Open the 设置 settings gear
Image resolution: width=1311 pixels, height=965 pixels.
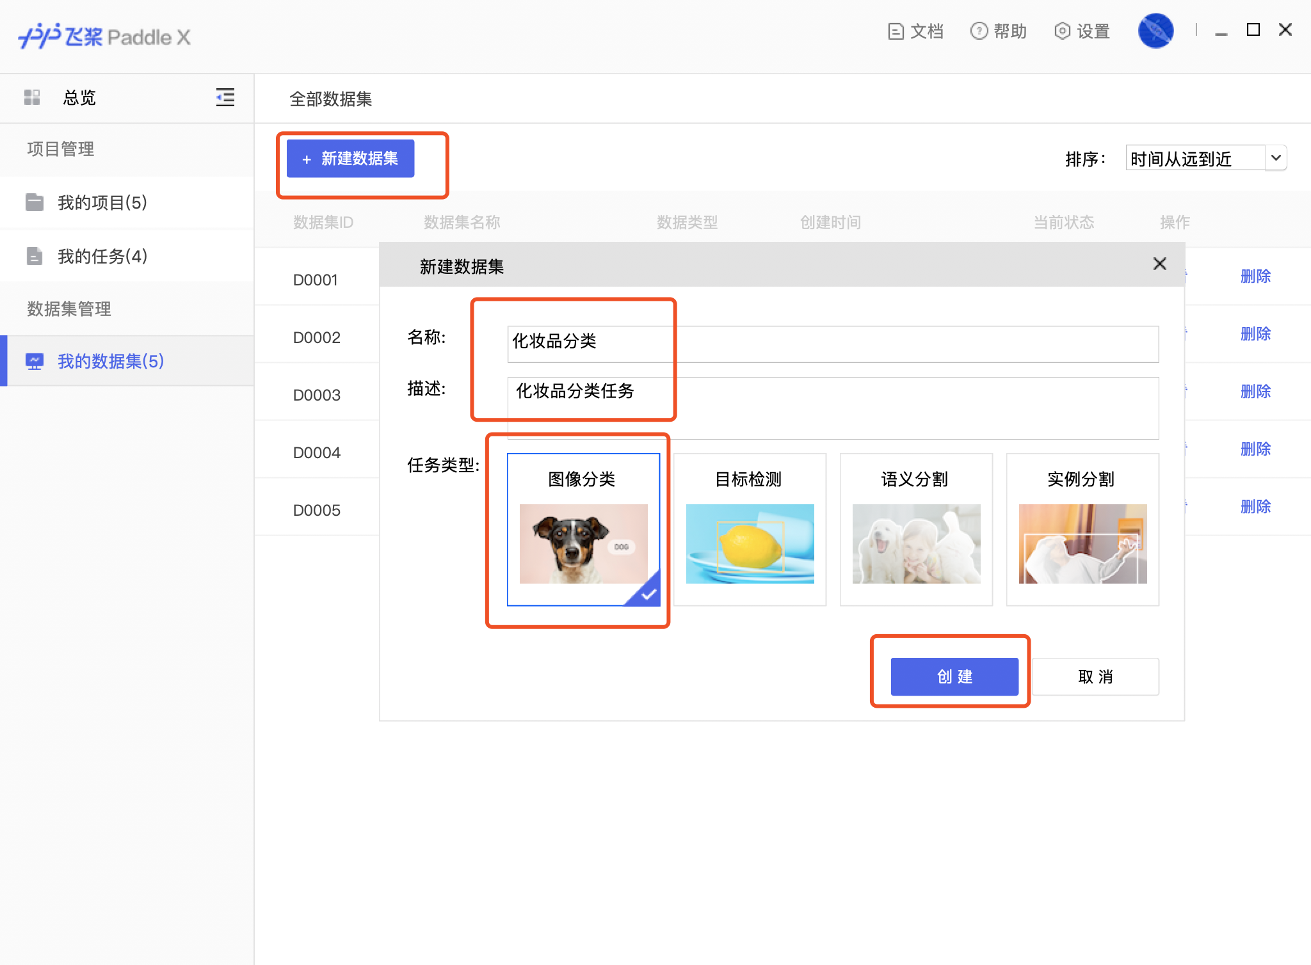pos(1062,31)
